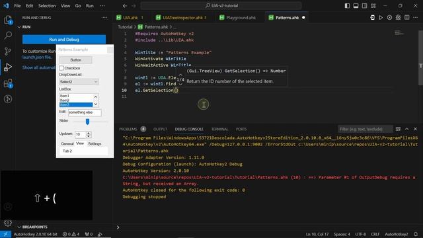Click the debug console filter field

(x=365, y=130)
